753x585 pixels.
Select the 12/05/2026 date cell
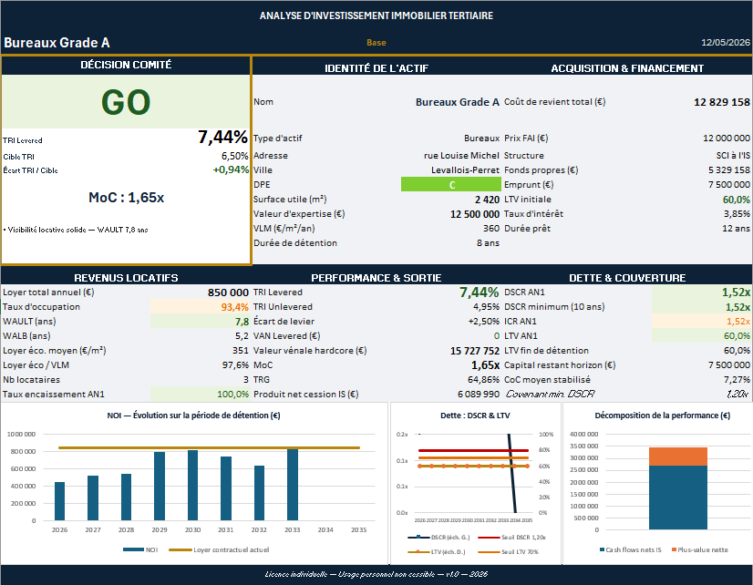725,42
